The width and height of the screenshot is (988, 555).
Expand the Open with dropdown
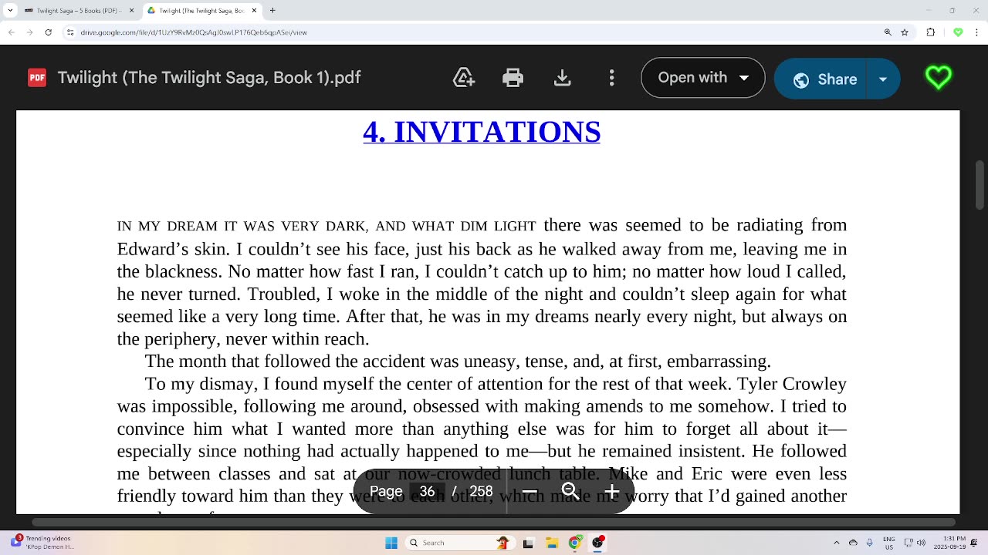click(x=744, y=78)
